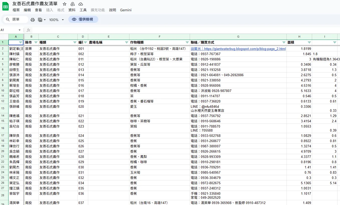Open the 資料 menu
This screenshot has width=340, height=205.
(x=72, y=10)
